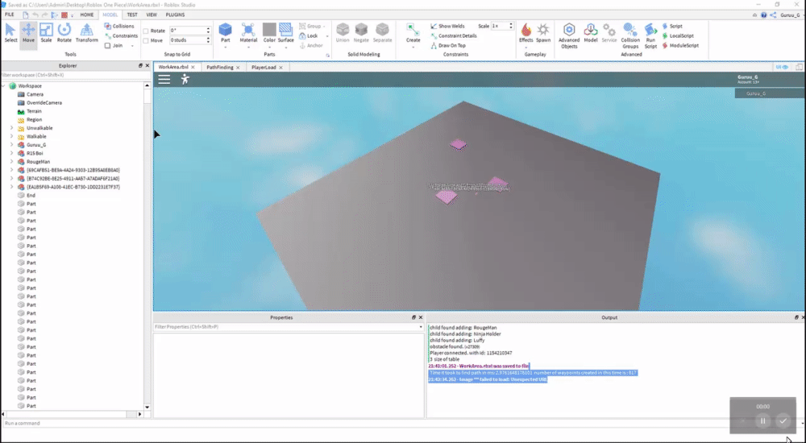Expand the Guruu_G model
This screenshot has height=443, width=806.
tap(12, 145)
